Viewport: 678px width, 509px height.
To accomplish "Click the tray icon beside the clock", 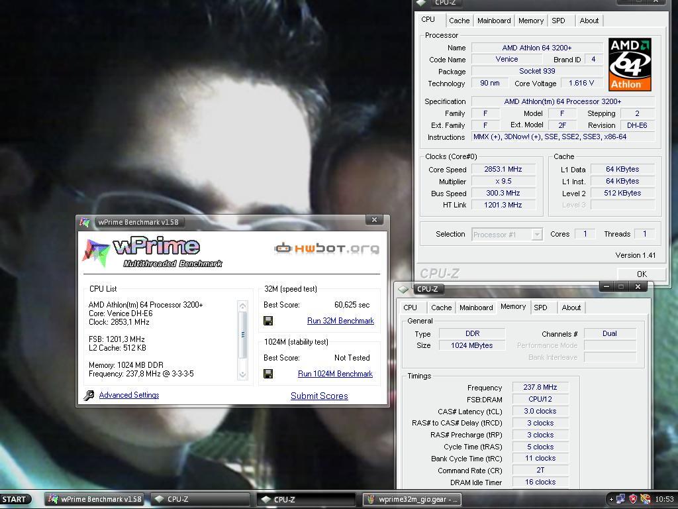I will pyautogui.click(x=646, y=499).
